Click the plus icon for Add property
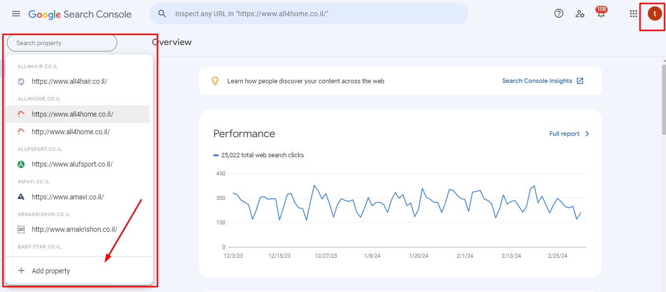The height and width of the screenshot is (292, 666). click(21, 270)
